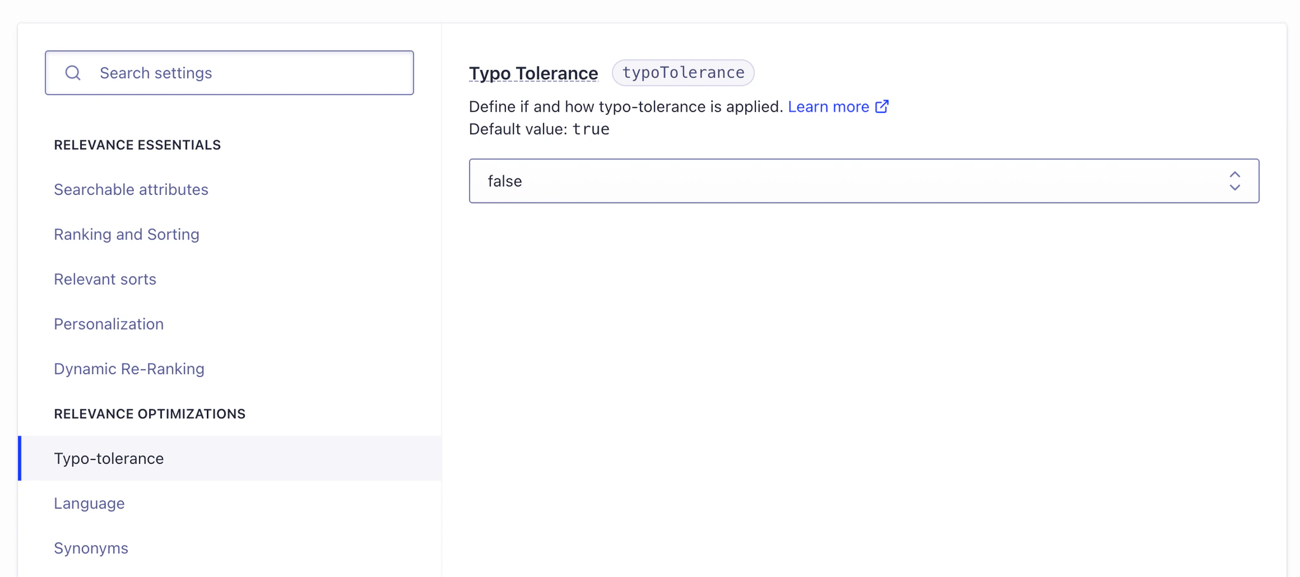Click the typoTolerance parameter badge

[683, 72]
